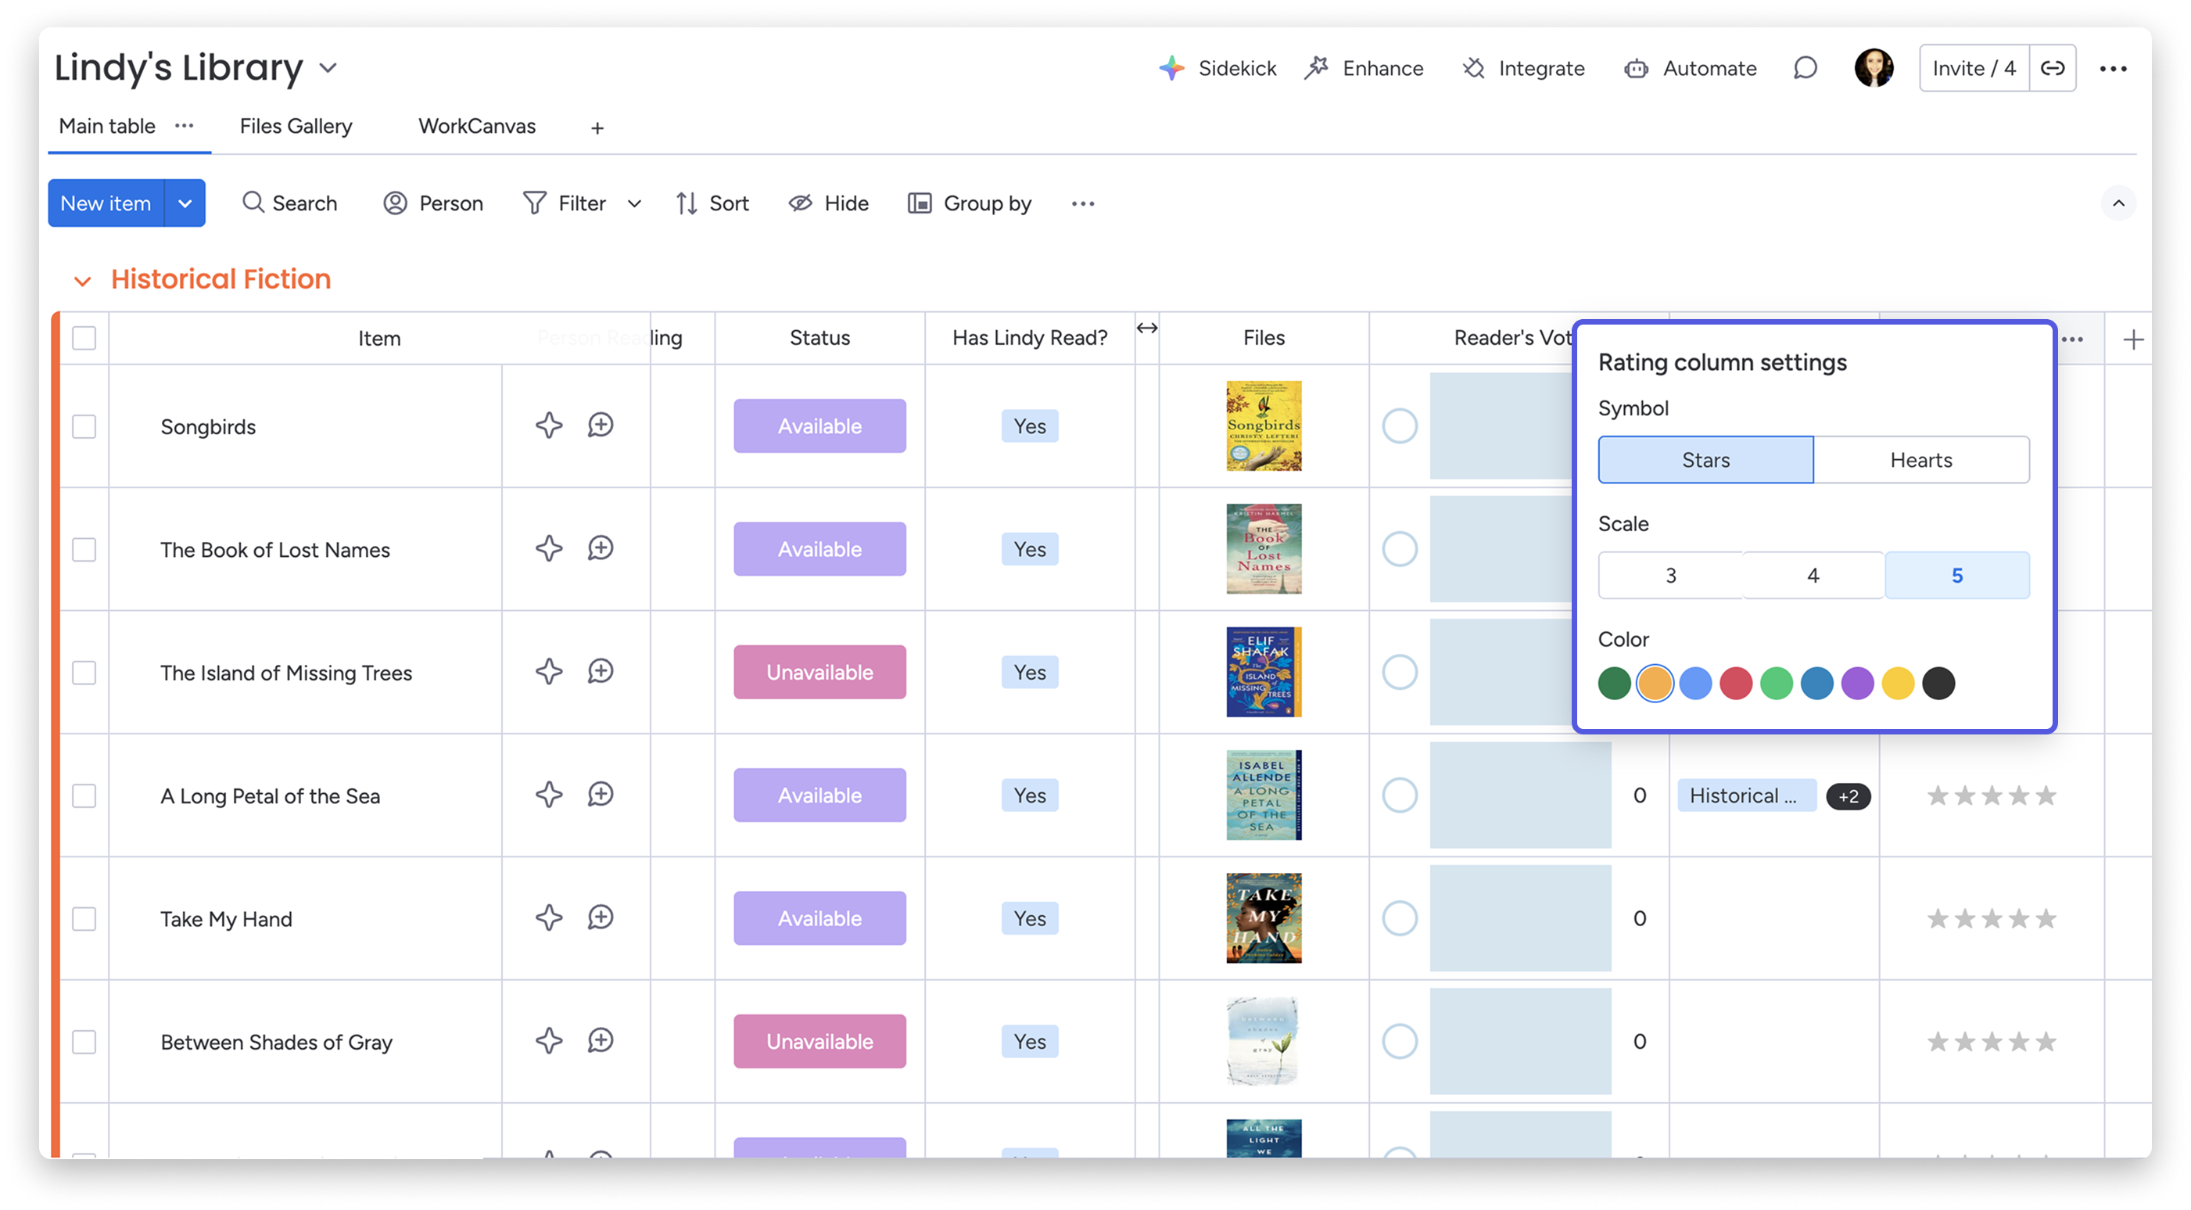Collapse the Historical Fiction group
Viewport: 2191px width, 1210px height.
83,281
